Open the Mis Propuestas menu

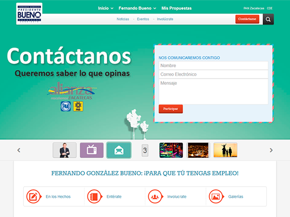pyautogui.click(x=176, y=8)
